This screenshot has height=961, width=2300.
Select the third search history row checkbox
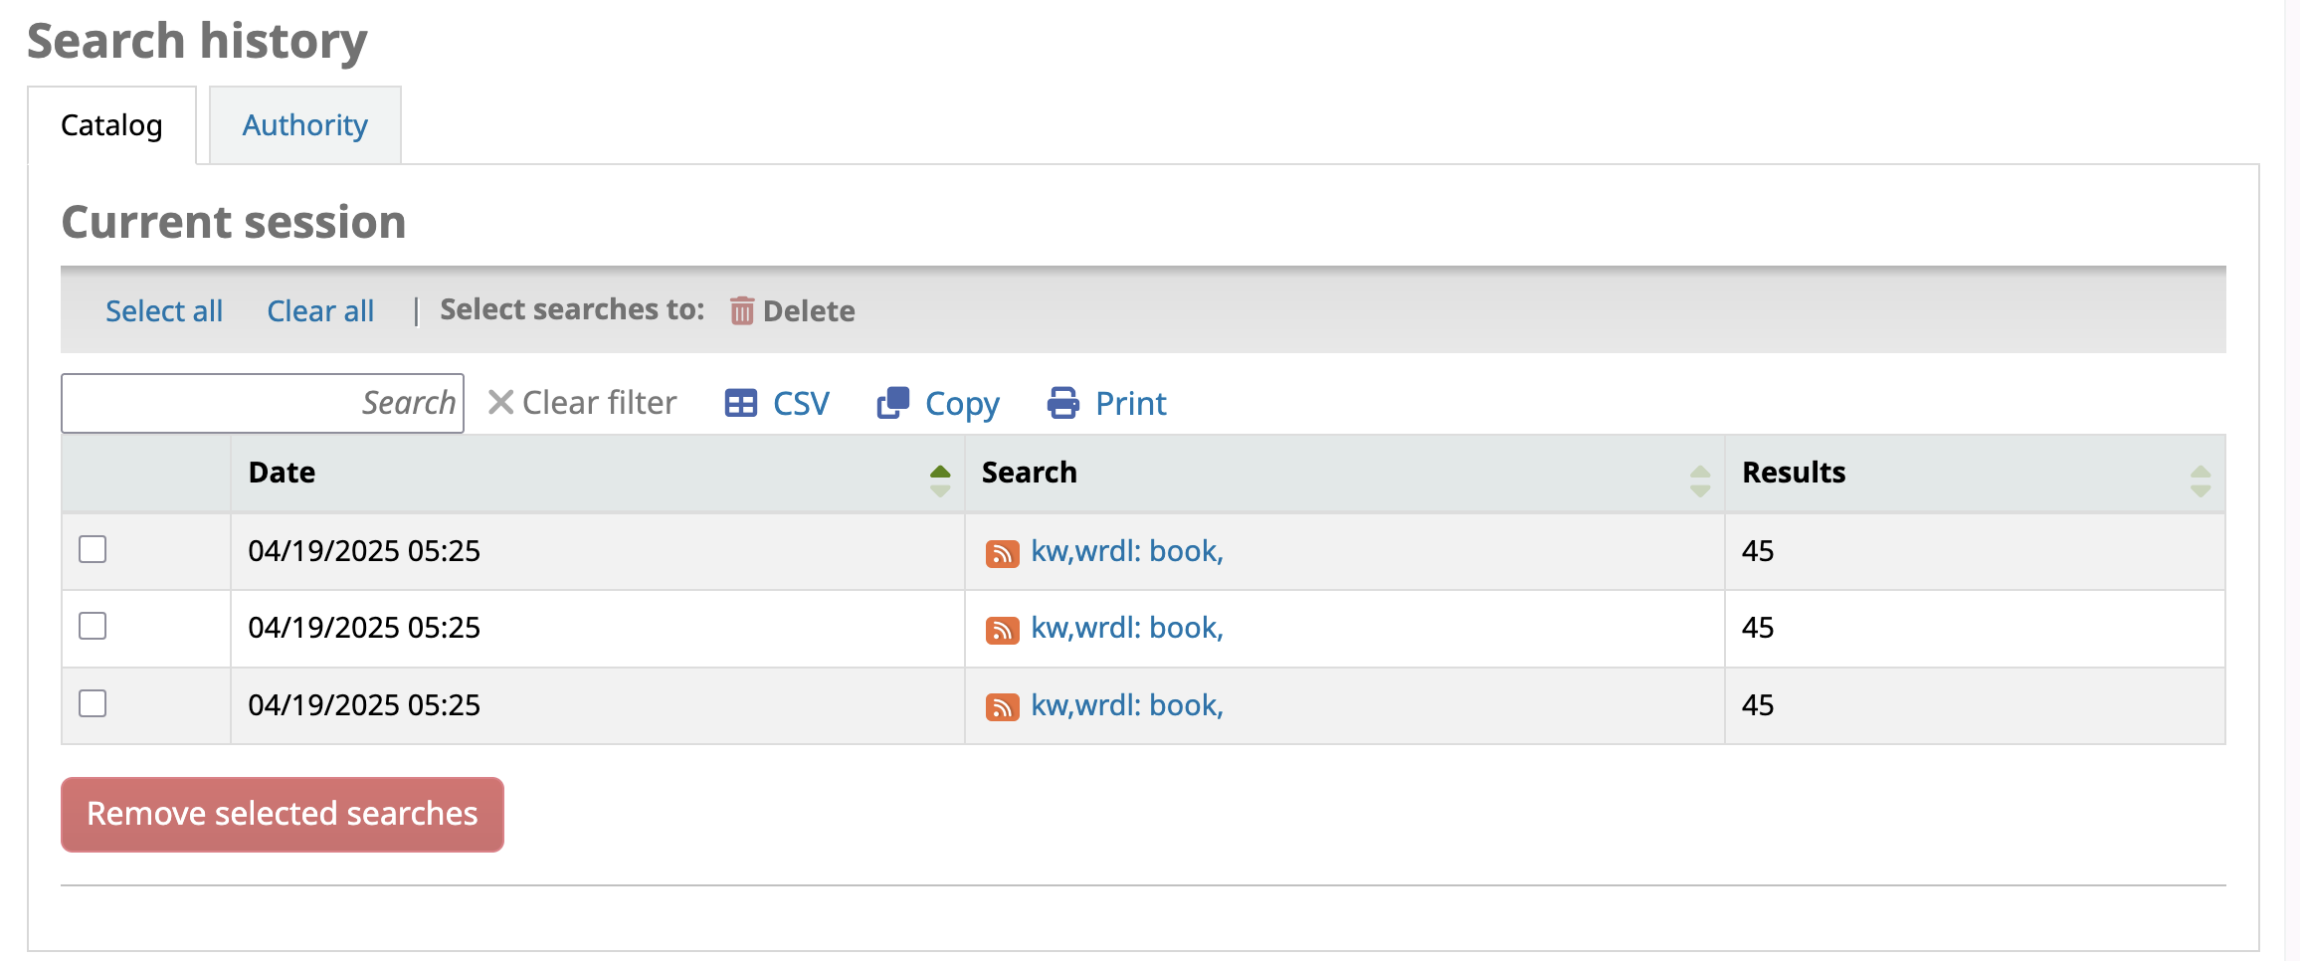[93, 704]
